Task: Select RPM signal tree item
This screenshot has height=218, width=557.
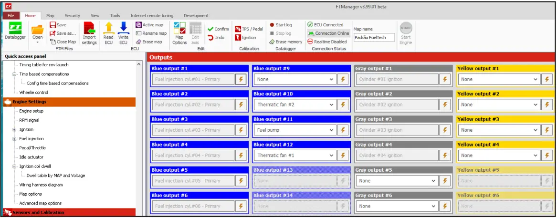Action: 29,120
